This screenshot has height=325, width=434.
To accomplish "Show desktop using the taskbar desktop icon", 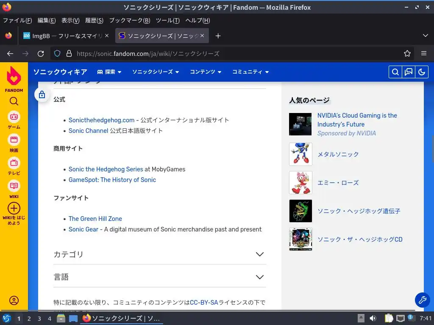I will 73,318.
